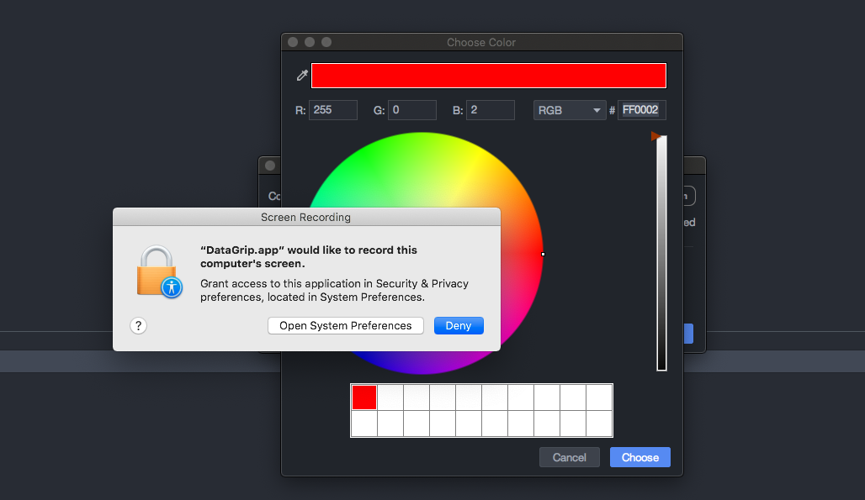This screenshot has width=865, height=500.
Task: Focus the G value input field
Action: pos(411,110)
